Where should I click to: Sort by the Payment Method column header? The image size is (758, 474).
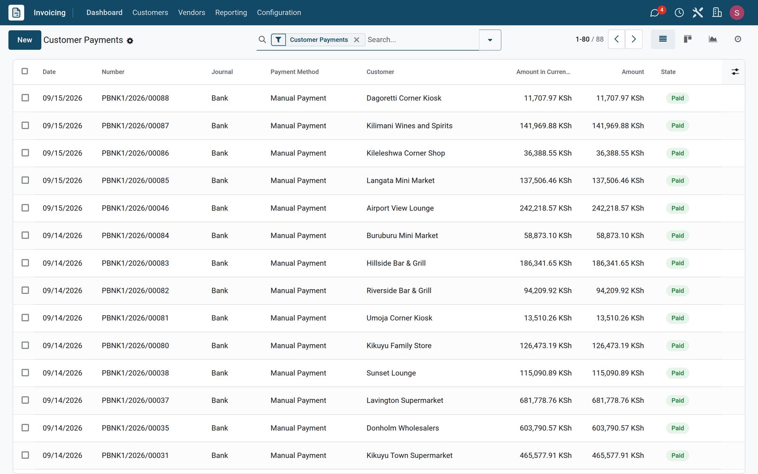click(x=295, y=72)
